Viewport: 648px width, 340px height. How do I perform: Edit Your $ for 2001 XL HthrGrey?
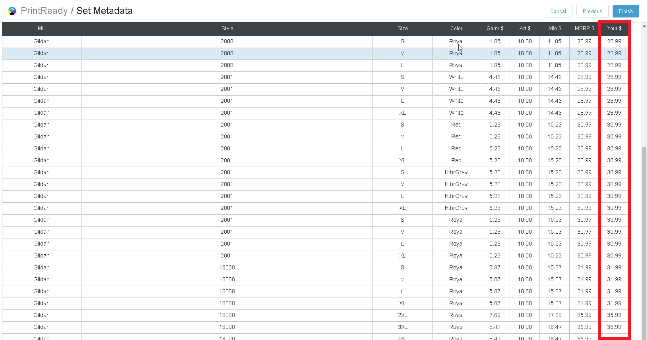[614, 208]
